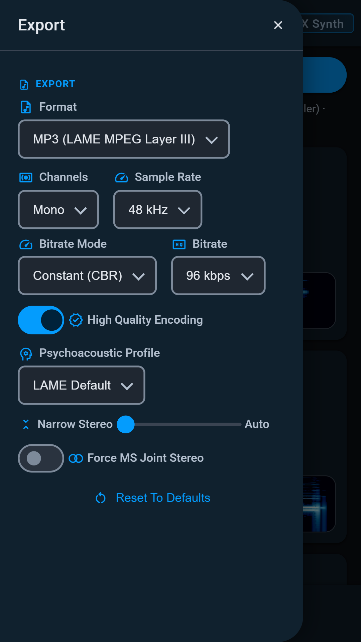Screen dimensions: 361x642
Task: Click the EXPORT section file icon
Action: (x=24, y=84)
